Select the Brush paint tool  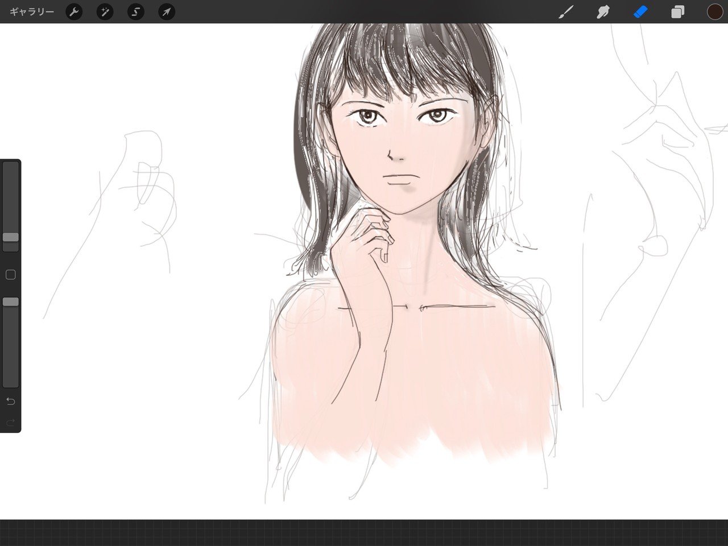[x=566, y=12]
